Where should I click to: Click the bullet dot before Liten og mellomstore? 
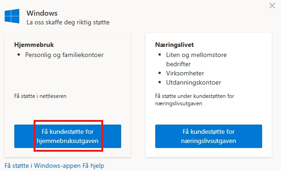160,55
